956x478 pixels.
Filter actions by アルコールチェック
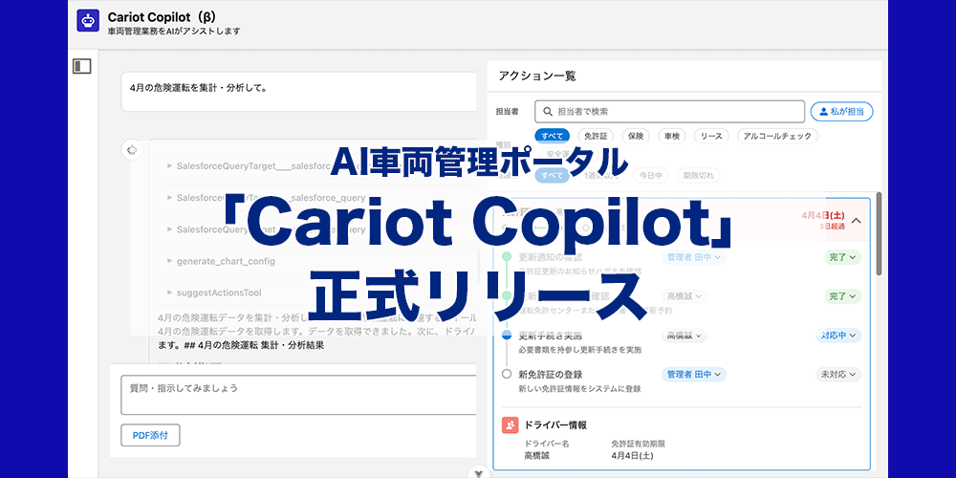[777, 136]
